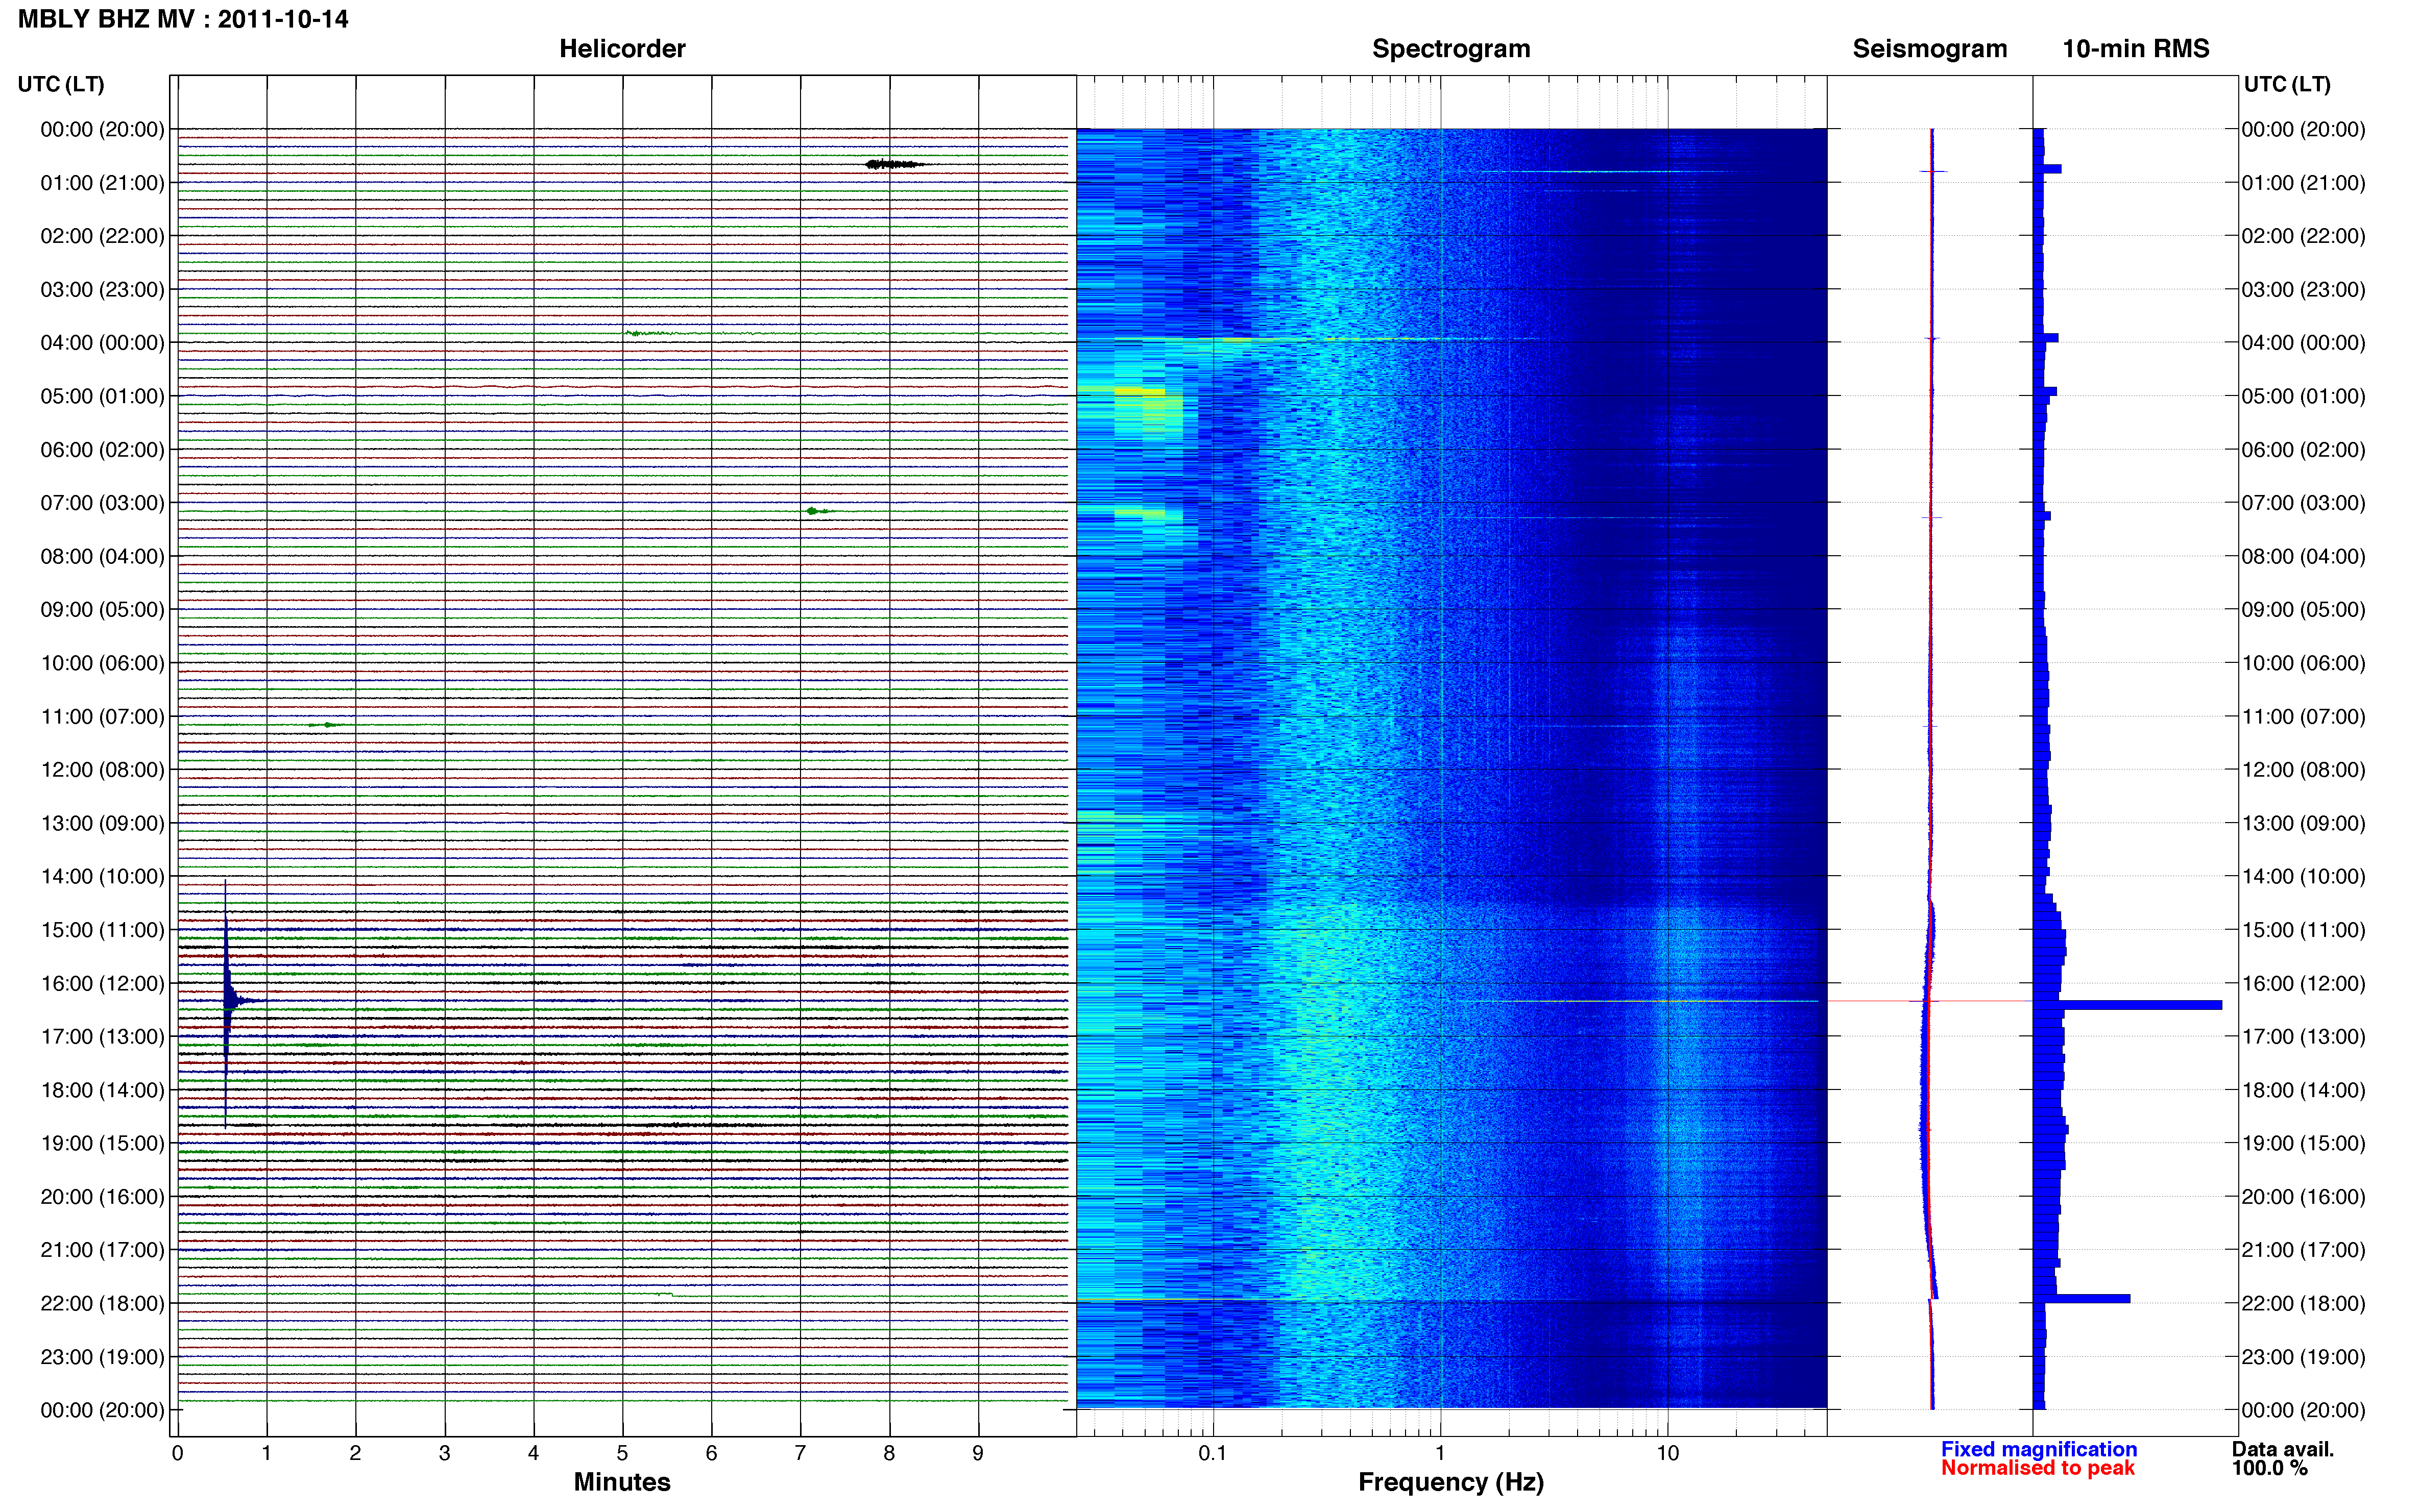Click the plot title "MBLY BHZ MV : 2011-10-14"
The image size is (2420, 1512).
pos(183,19)
